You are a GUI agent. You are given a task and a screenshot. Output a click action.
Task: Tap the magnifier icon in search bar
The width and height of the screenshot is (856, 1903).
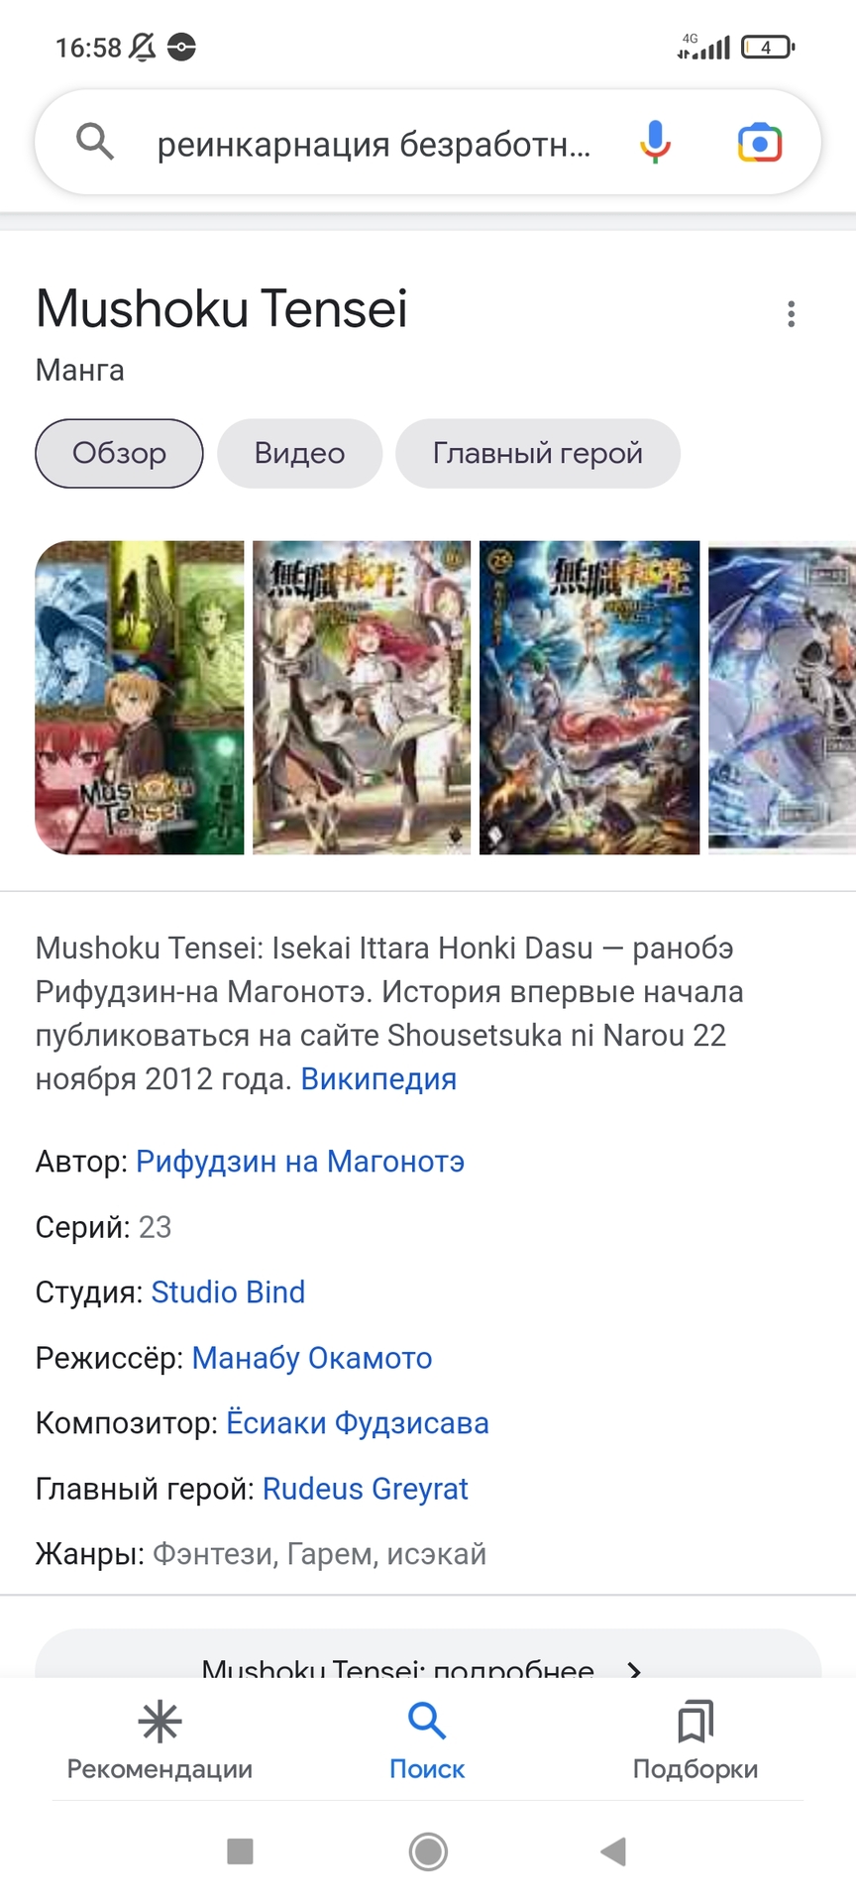point(95,142)
